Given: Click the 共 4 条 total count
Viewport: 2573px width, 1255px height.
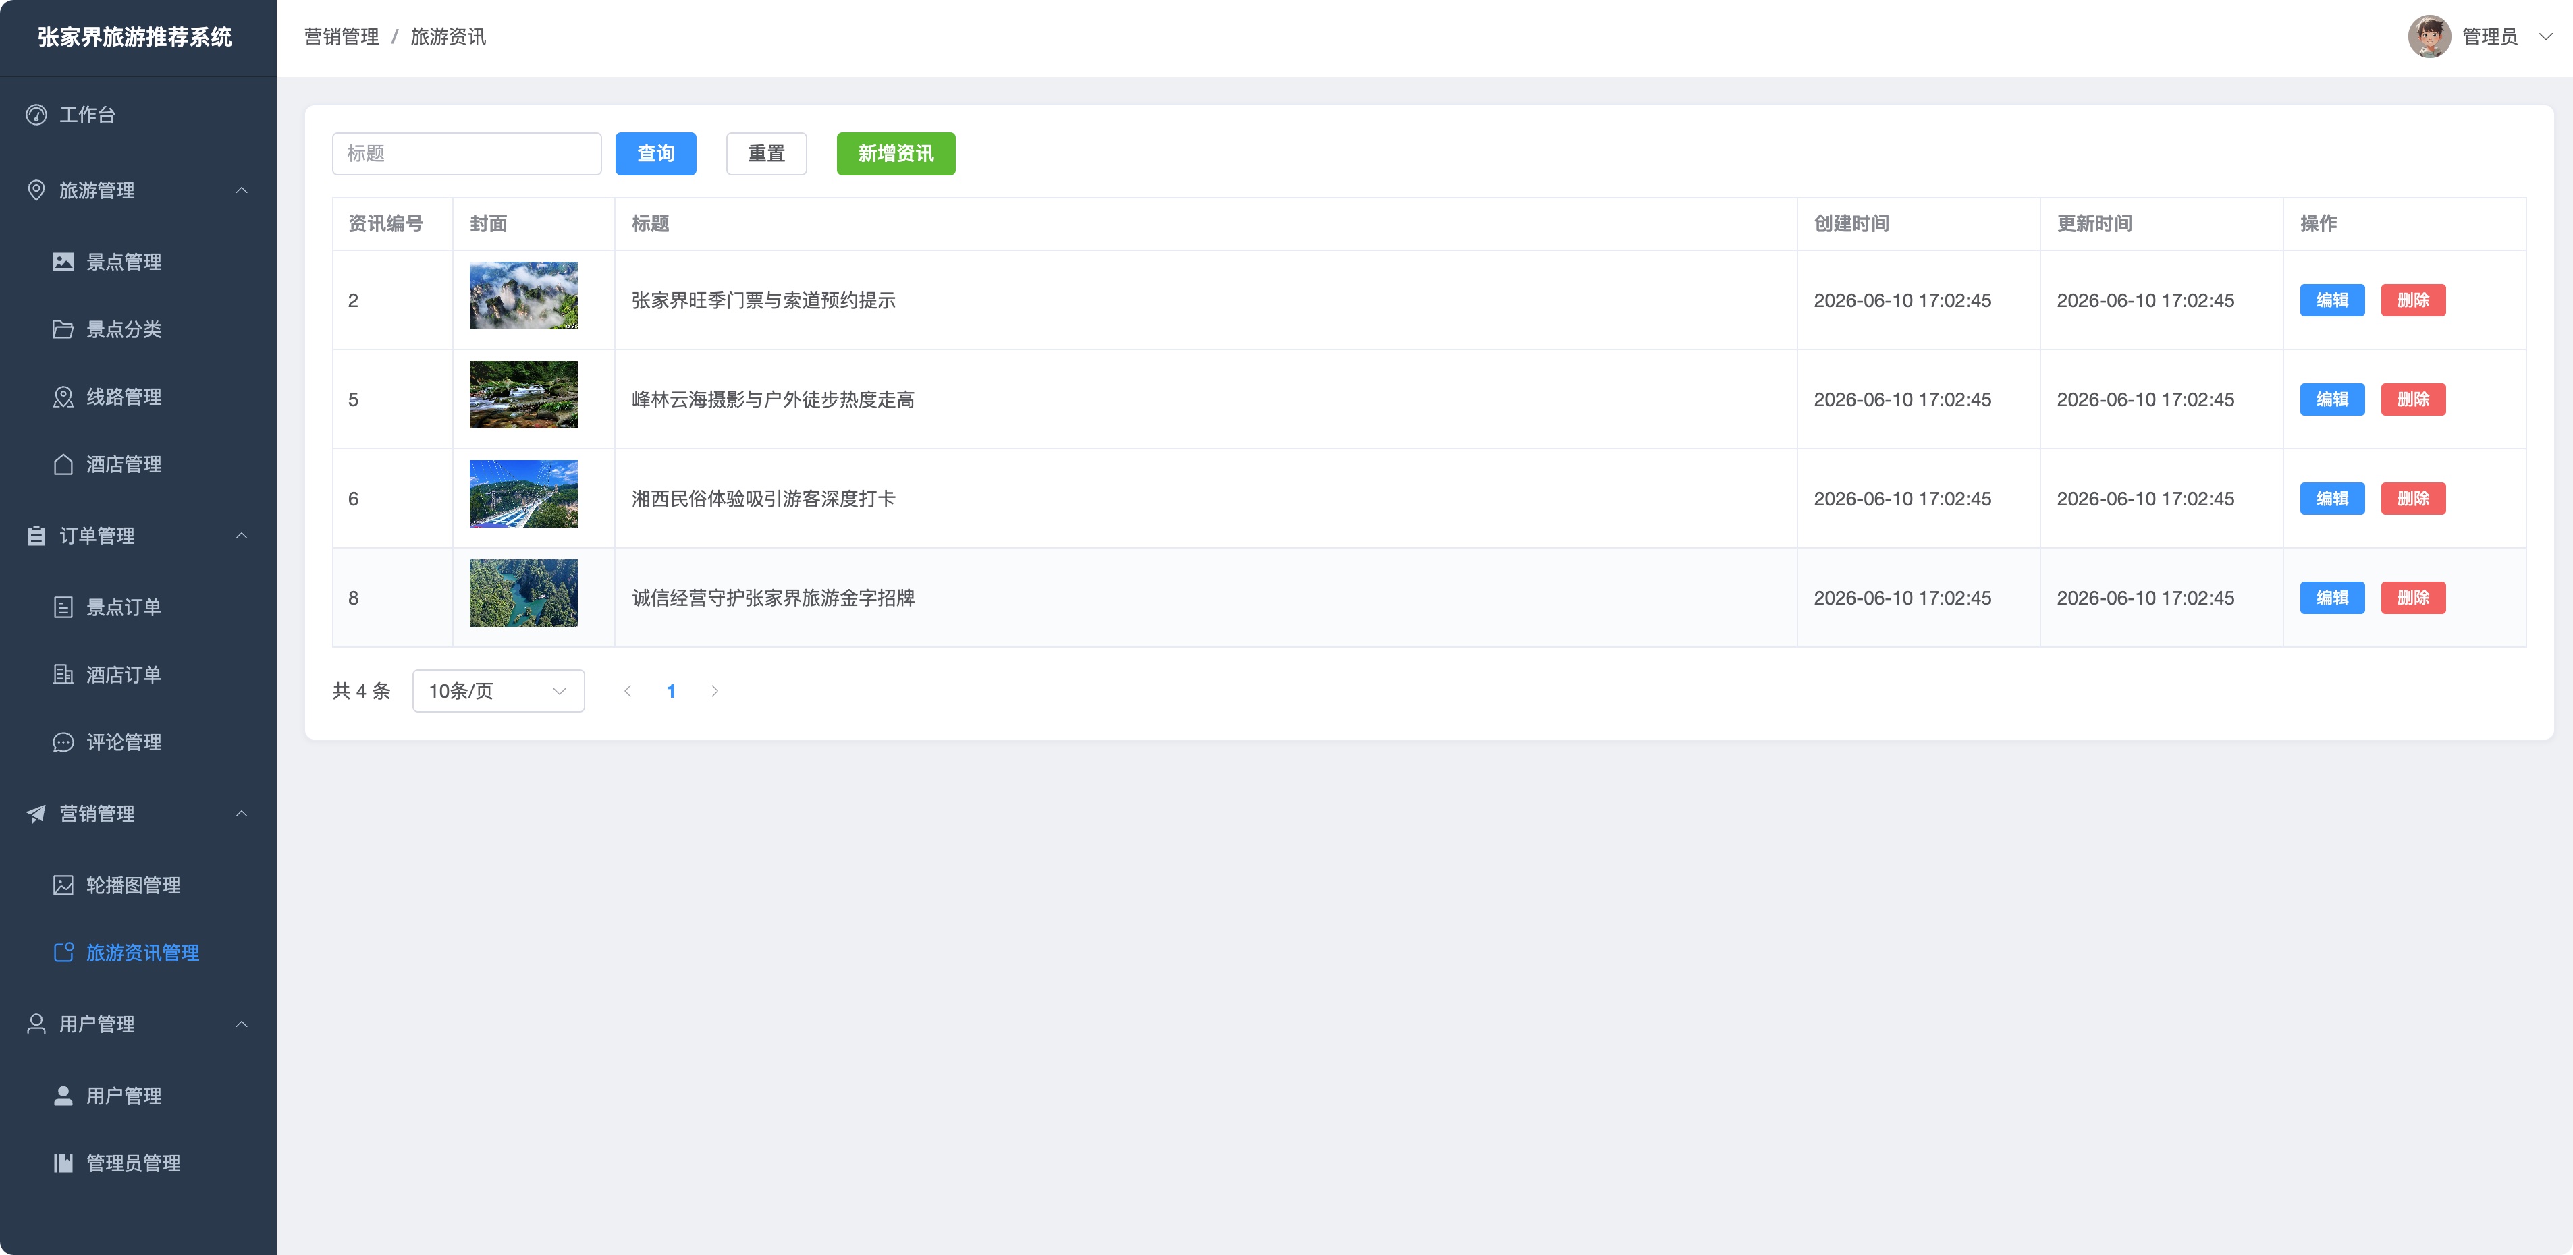Looking at the screenshot, I should [x=362, y=691].
